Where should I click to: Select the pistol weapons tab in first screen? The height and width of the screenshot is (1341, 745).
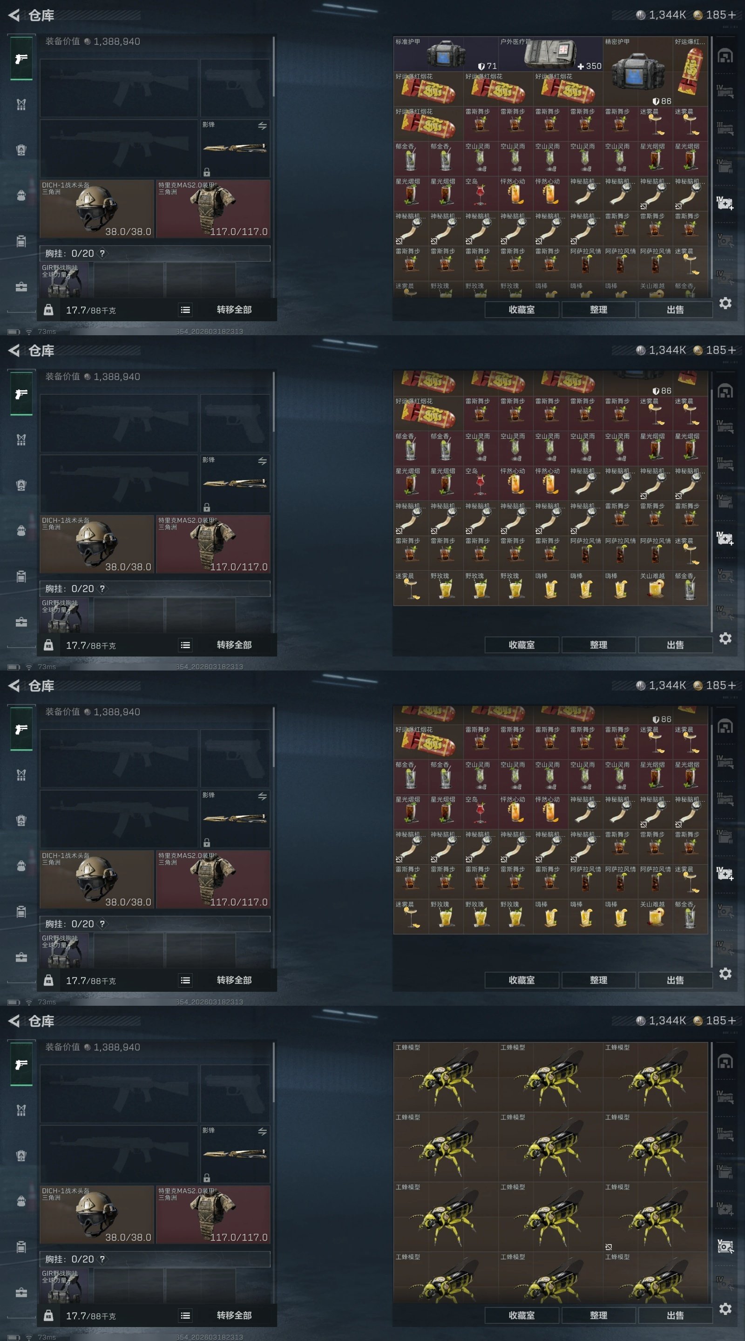click(21, 59)
